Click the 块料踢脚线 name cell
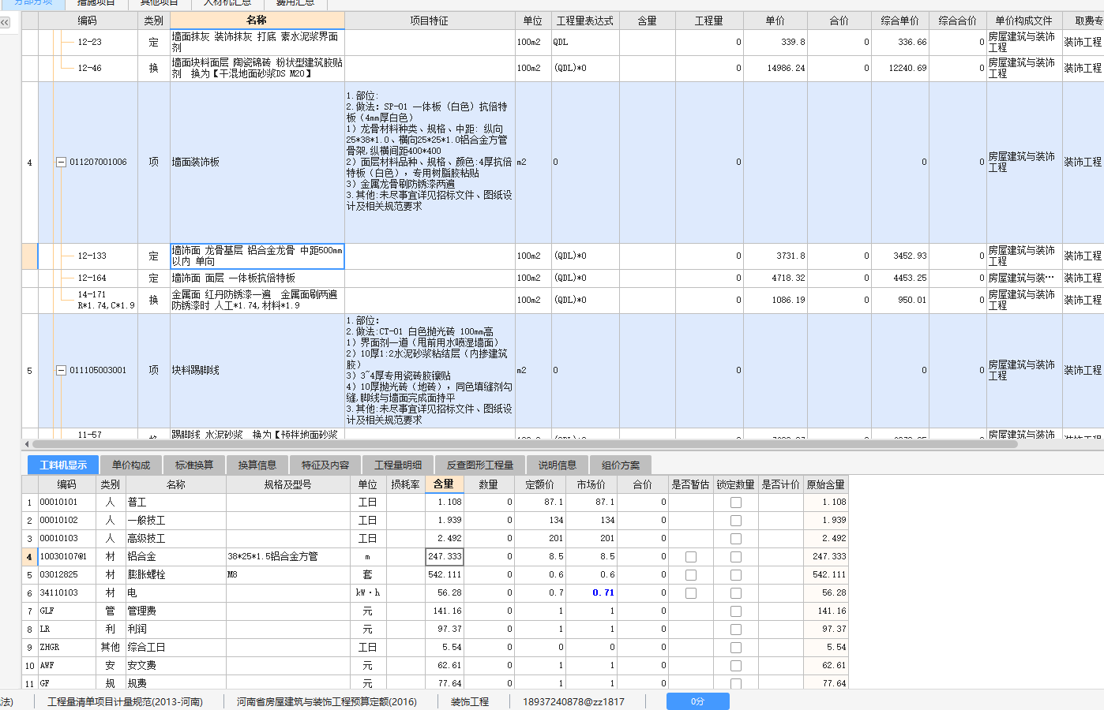This screenshot has width=1104, height=710. pyautogui.click(x=257, y=370)
